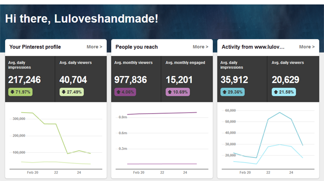Click the 300,000 axis label
Image resolution: width=324 pixels, height=181 pixels.
19,119
